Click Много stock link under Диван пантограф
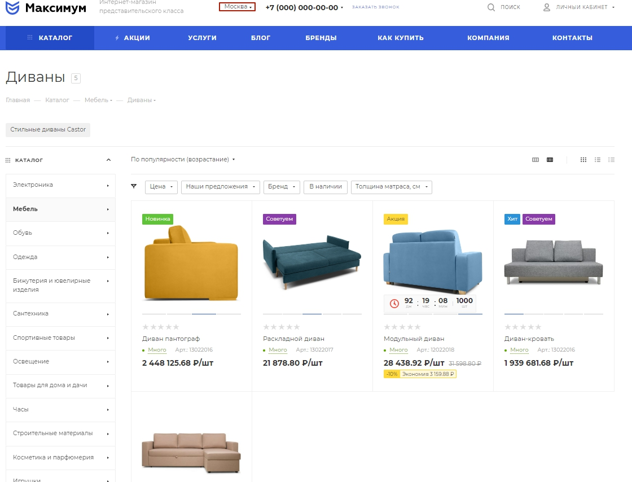This screenshot has width=632, height=482. pyautogui.click(x=157, y=350)
